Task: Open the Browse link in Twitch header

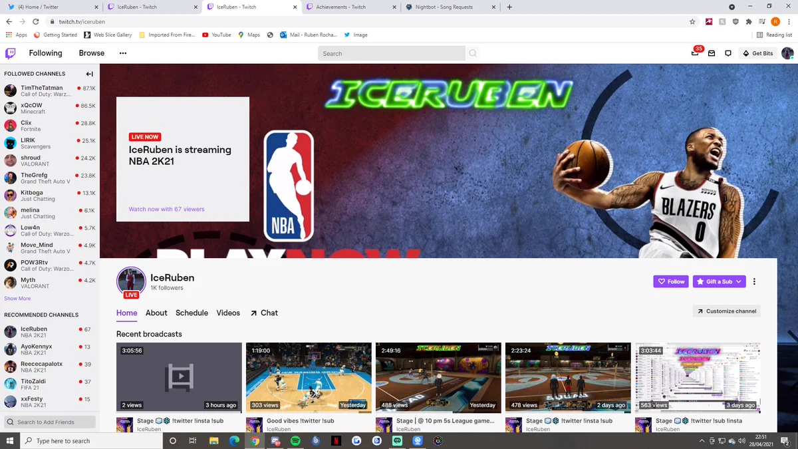Action: point(92,53)
